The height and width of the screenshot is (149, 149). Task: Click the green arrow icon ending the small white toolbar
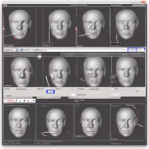(33, 100)
